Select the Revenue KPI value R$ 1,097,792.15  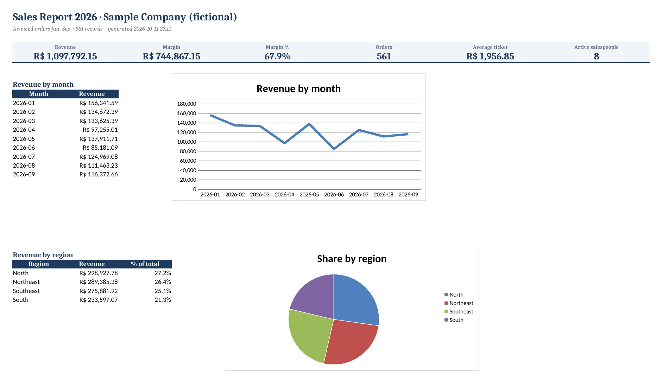click(x=65, y=56)
